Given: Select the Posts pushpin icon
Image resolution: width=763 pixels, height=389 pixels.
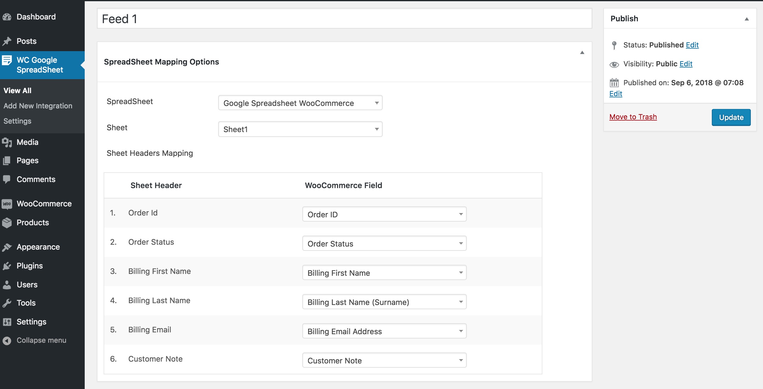Looking at the screenshot, I should [7, 41].
